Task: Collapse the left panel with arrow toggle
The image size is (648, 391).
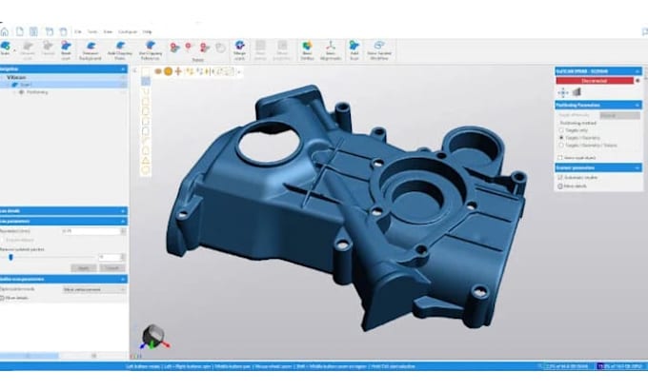Action: tap(135, 71)
